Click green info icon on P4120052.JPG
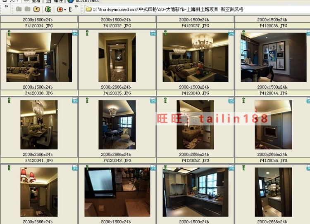This screenshot has width=310, height=224. pyautogui.click(x=165, y=100)
